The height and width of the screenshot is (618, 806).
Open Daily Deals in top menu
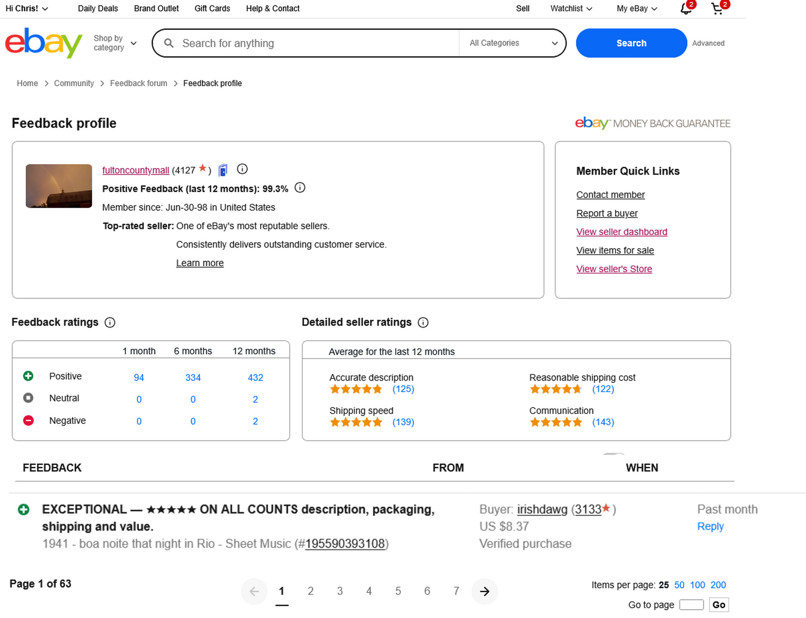coord(98,9)
